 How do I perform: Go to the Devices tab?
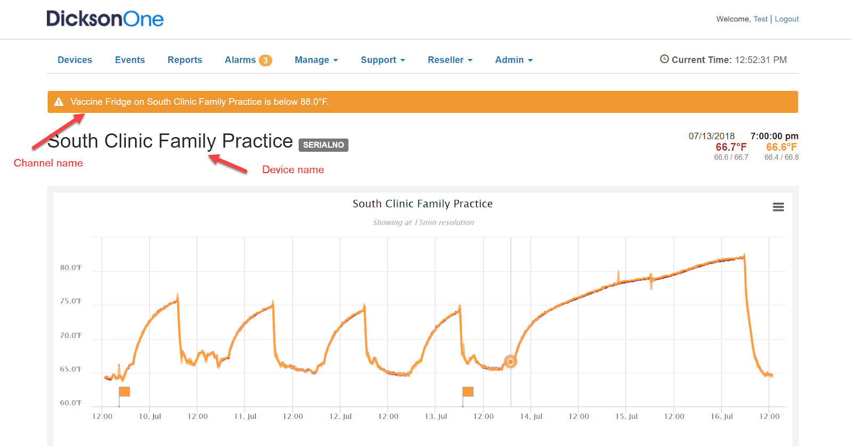(x=75, y=60)
